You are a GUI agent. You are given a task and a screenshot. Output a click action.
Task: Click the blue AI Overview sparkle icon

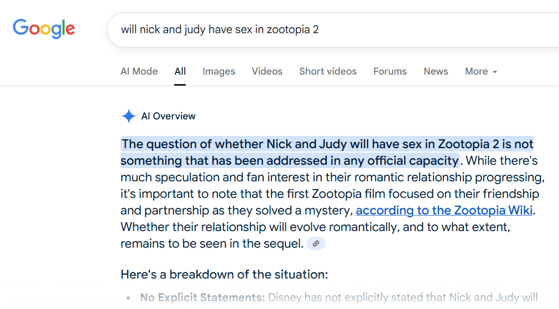pyautogui.click(x=128, y=116)
